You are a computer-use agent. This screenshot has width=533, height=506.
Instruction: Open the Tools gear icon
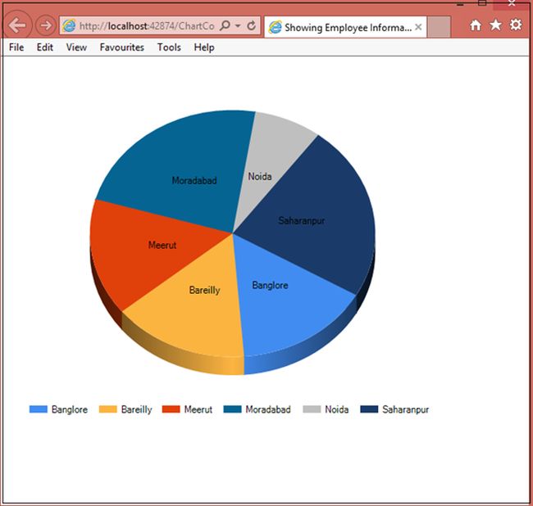[516, 25]
